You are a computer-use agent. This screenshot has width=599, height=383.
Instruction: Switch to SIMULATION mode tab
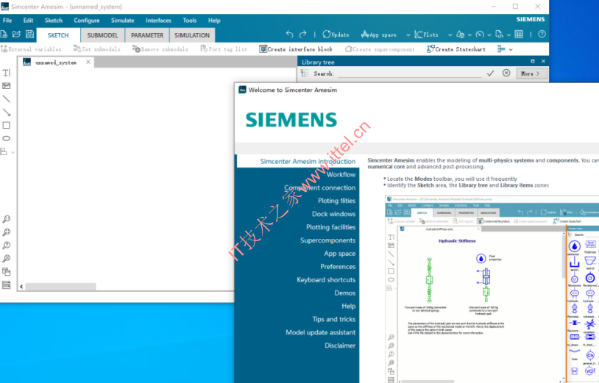tap(192, 35)
